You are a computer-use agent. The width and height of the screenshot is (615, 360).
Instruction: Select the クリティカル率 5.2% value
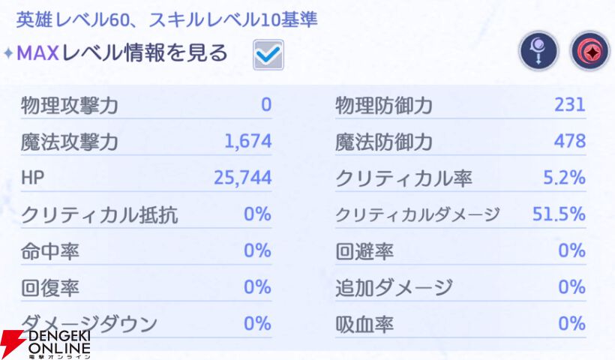click(565, 178)
